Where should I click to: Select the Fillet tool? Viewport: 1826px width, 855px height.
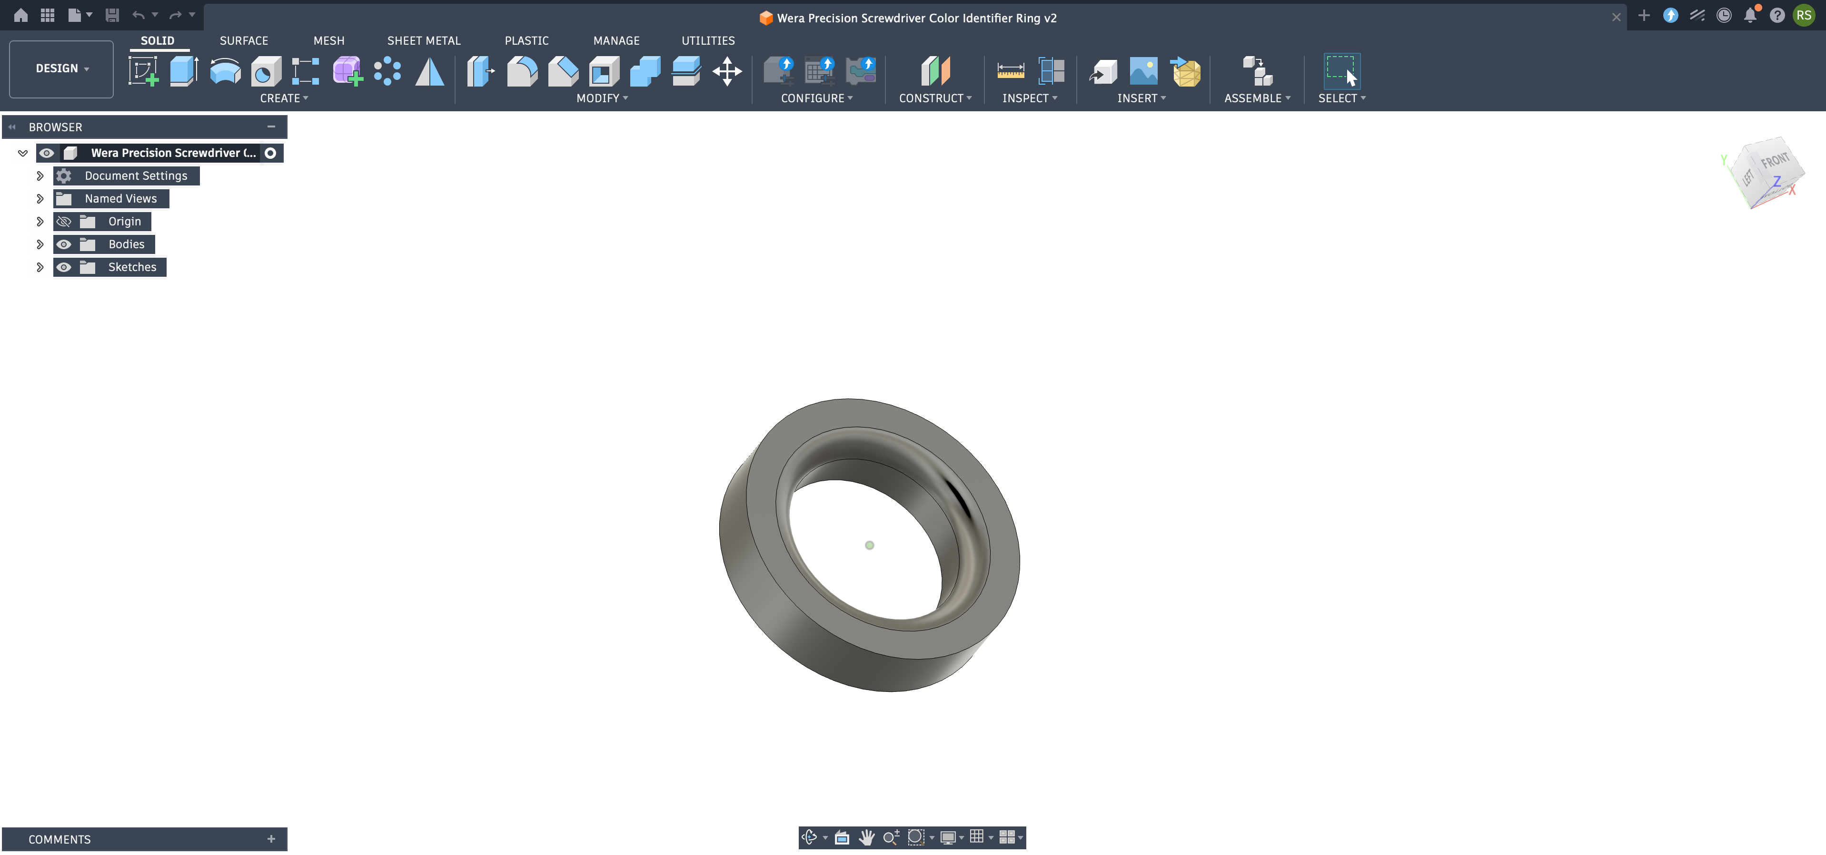(x=522, y=71)
